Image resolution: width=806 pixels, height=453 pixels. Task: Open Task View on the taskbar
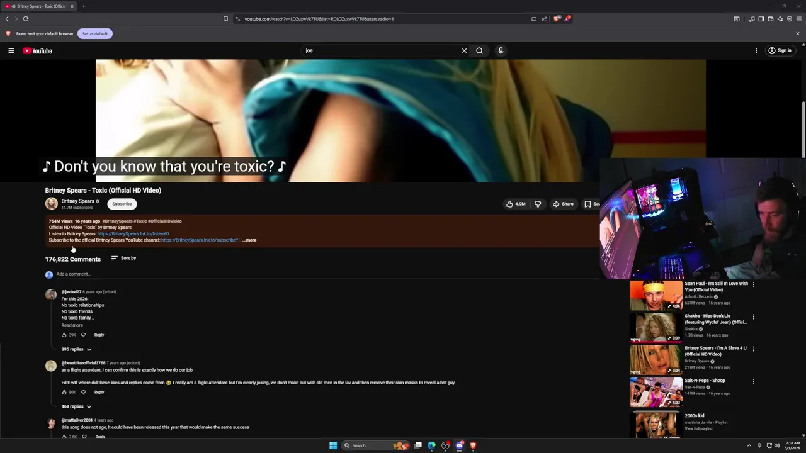[417, 445]
